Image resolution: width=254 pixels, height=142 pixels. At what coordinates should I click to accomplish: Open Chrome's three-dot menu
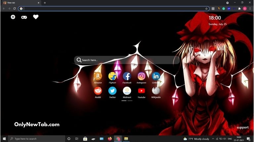[x=250, y=9]
